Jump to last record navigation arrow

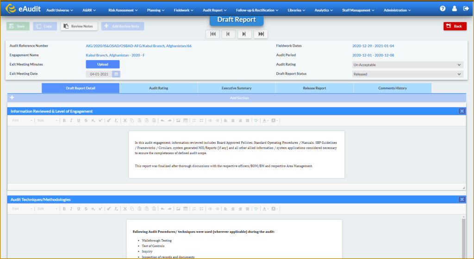pyautogui.click(x=261, y=34)
